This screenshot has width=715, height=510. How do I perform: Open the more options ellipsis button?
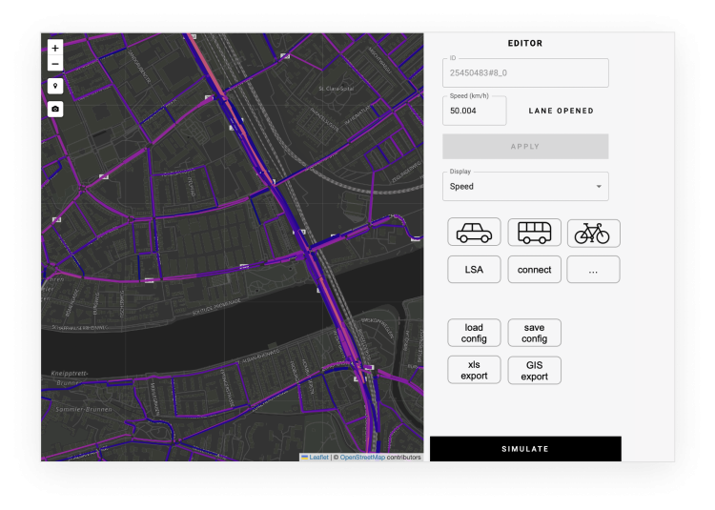pos(593,270)
